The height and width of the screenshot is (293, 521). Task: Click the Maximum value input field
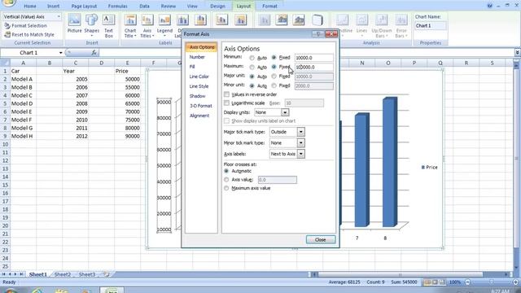313,67
